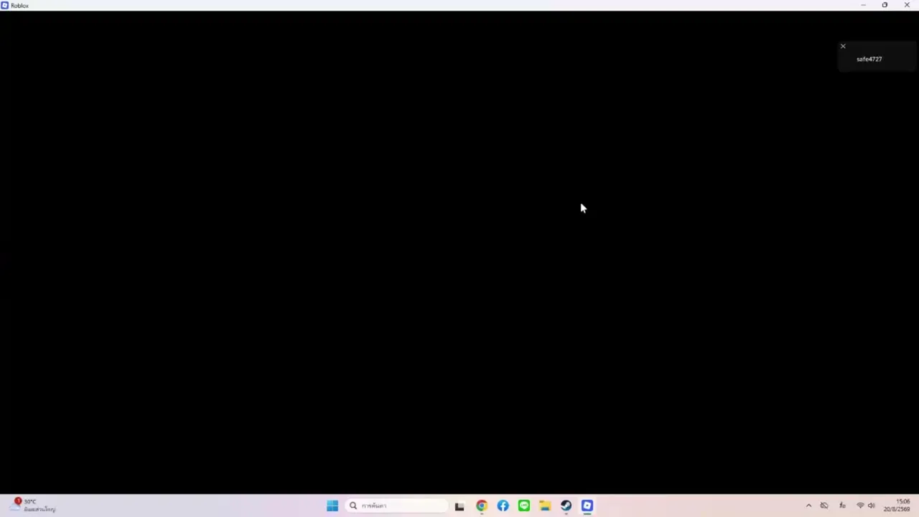Open the Facebook taskbar icon

[503, 506]
